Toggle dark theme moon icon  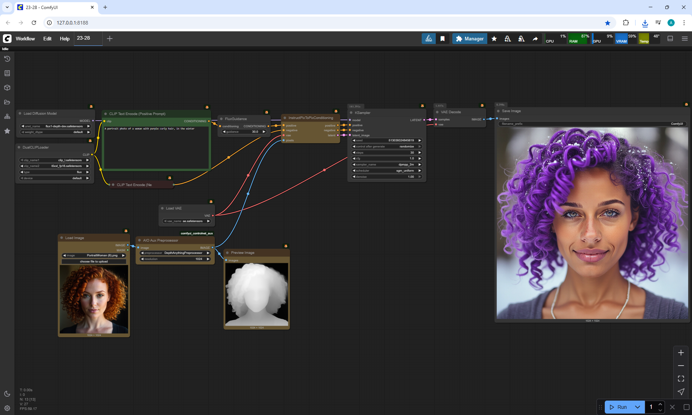pos(7,394)
